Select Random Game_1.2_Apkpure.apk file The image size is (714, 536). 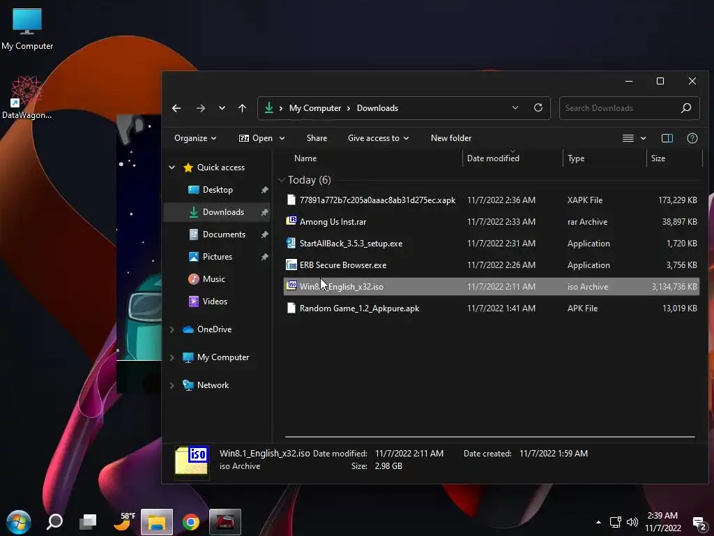[x=492, y=308]
